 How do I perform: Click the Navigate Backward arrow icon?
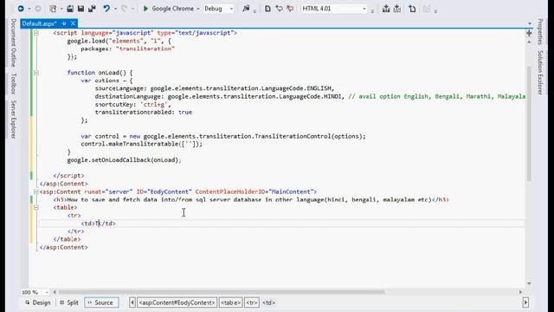click(x=21, y=9)
